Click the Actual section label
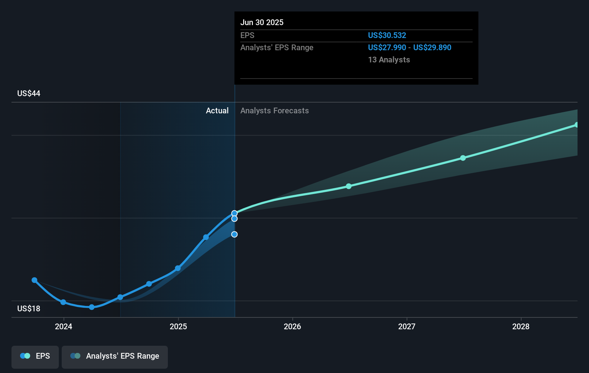The width and height of the screenshot is (589, 373). [x=217, y=110]
